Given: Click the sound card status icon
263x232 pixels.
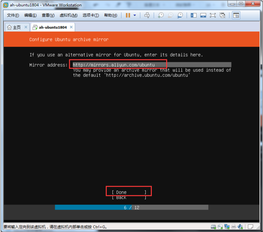Looking at the screenshot, I should tap(240, 227).
